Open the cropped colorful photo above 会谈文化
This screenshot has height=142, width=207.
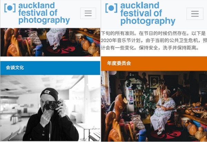tap(50, 42)
